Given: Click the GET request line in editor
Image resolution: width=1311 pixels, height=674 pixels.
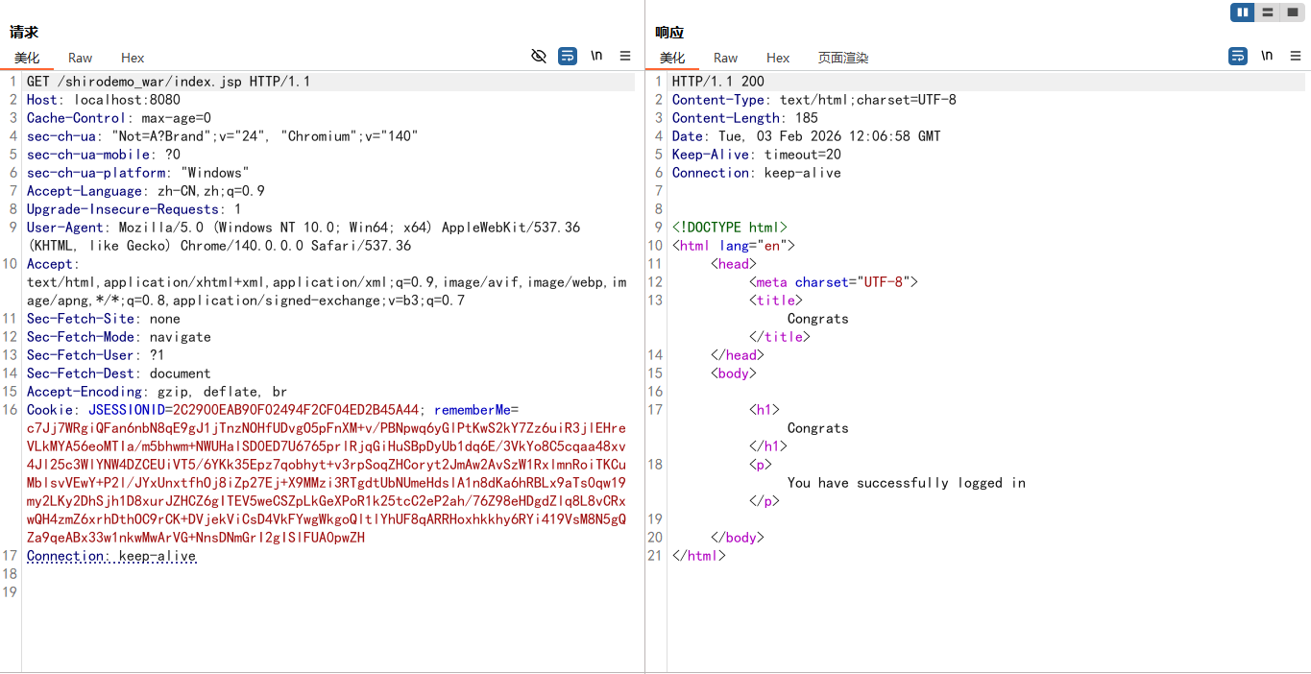Looking at the screenshot, I should click(168, 82).
